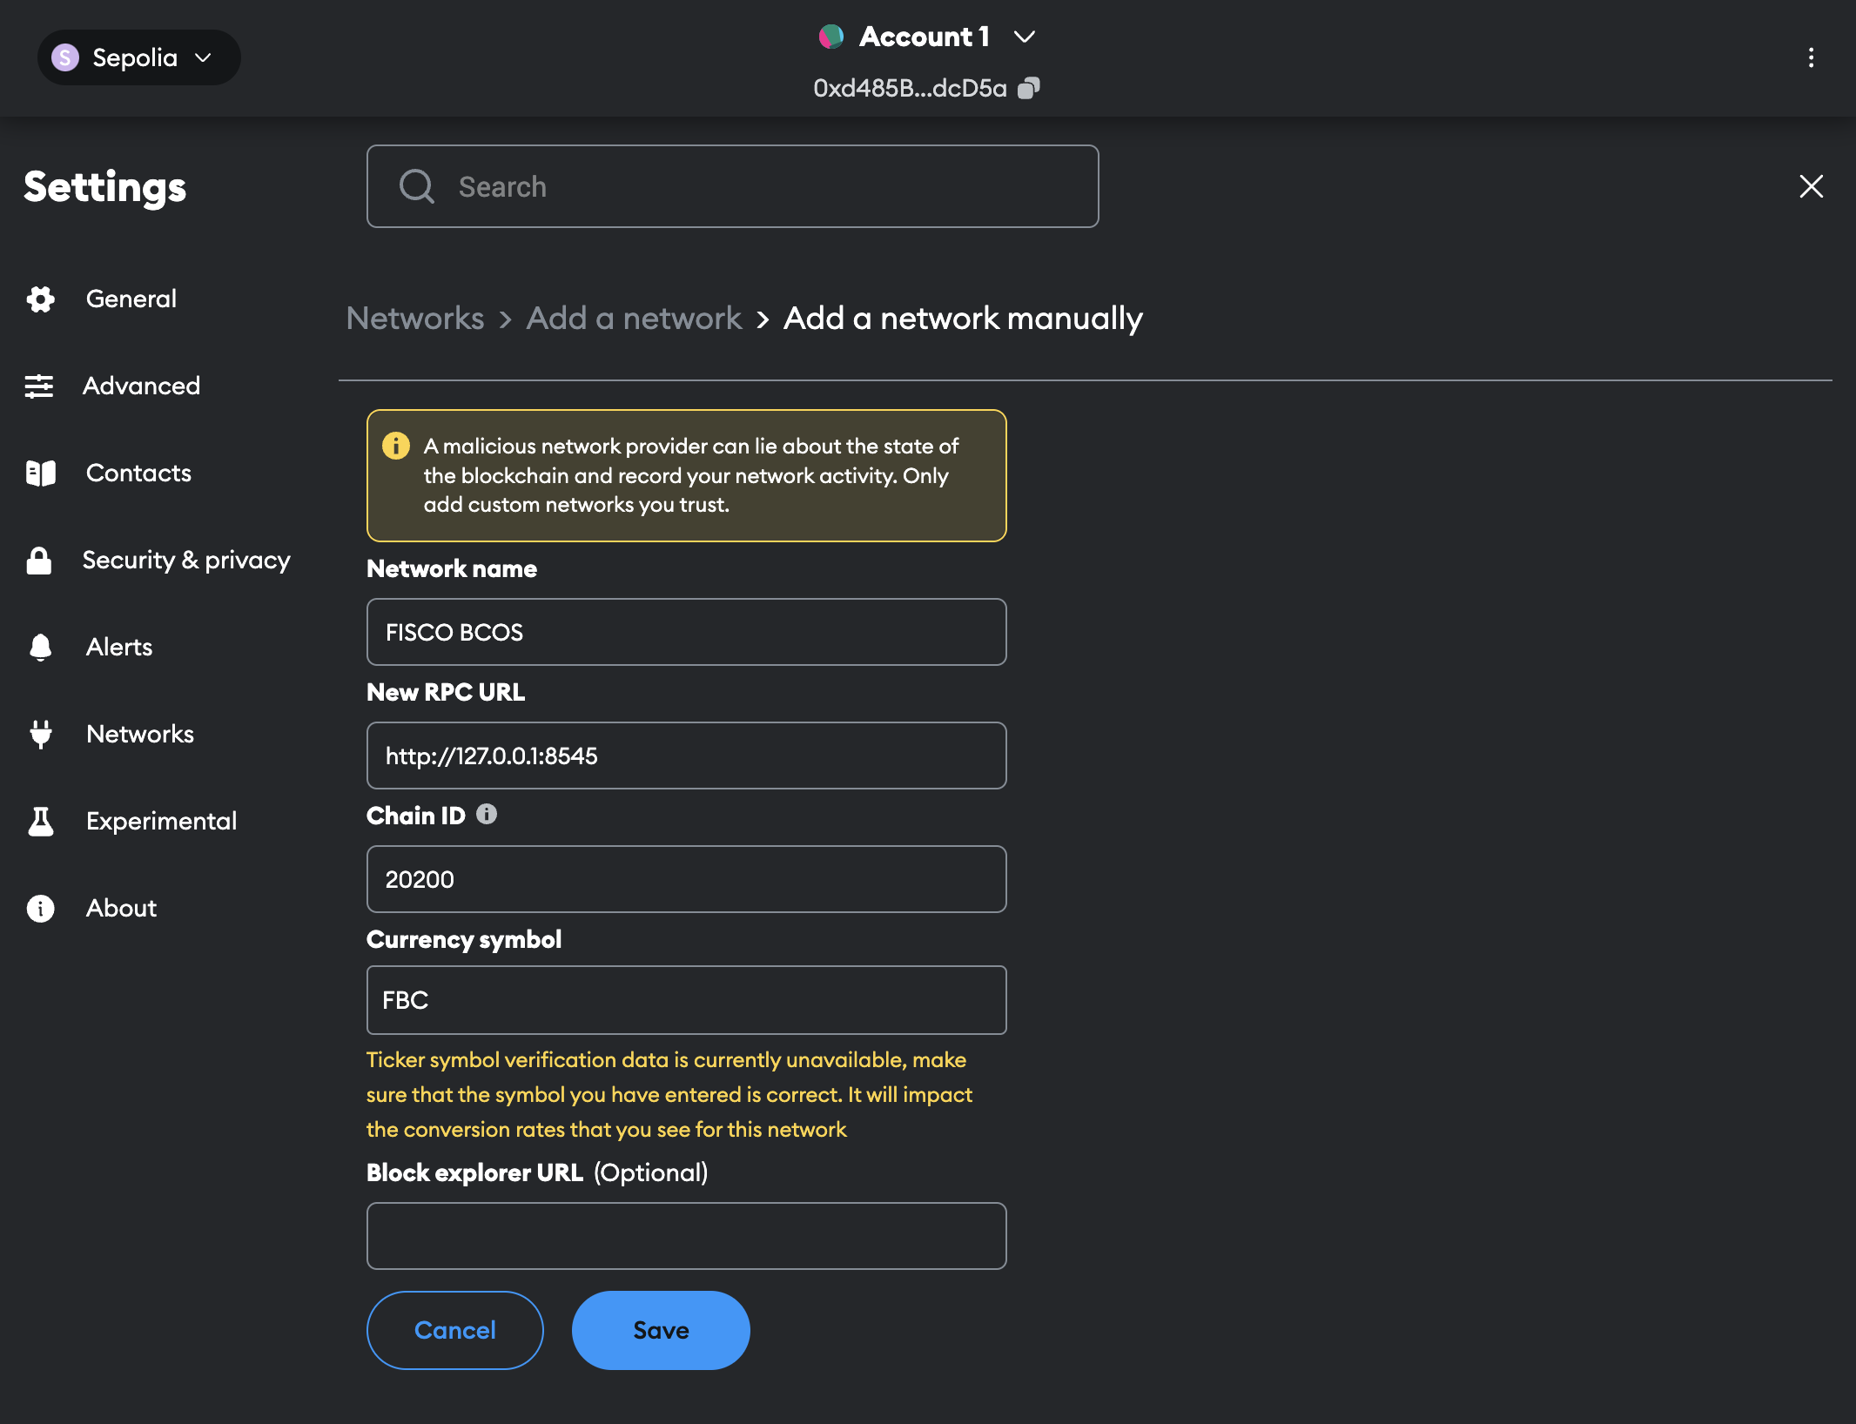This screenshot has height=1424, width=1856.
Task: Open the three-dot options menu
Action: (x=1811, y=57)
